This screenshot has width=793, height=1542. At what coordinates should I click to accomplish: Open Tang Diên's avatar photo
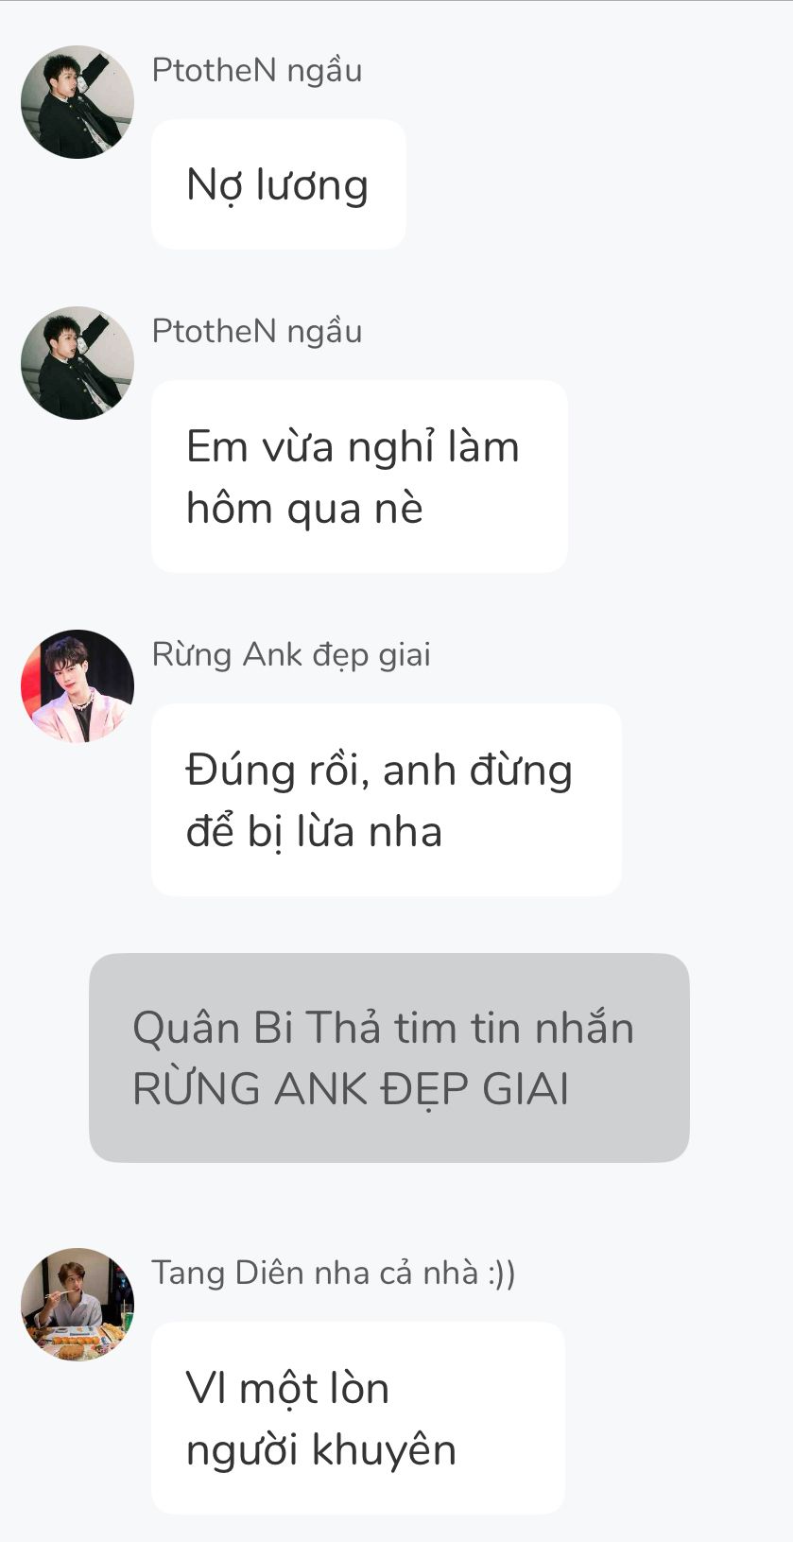tap(78, 1305)
